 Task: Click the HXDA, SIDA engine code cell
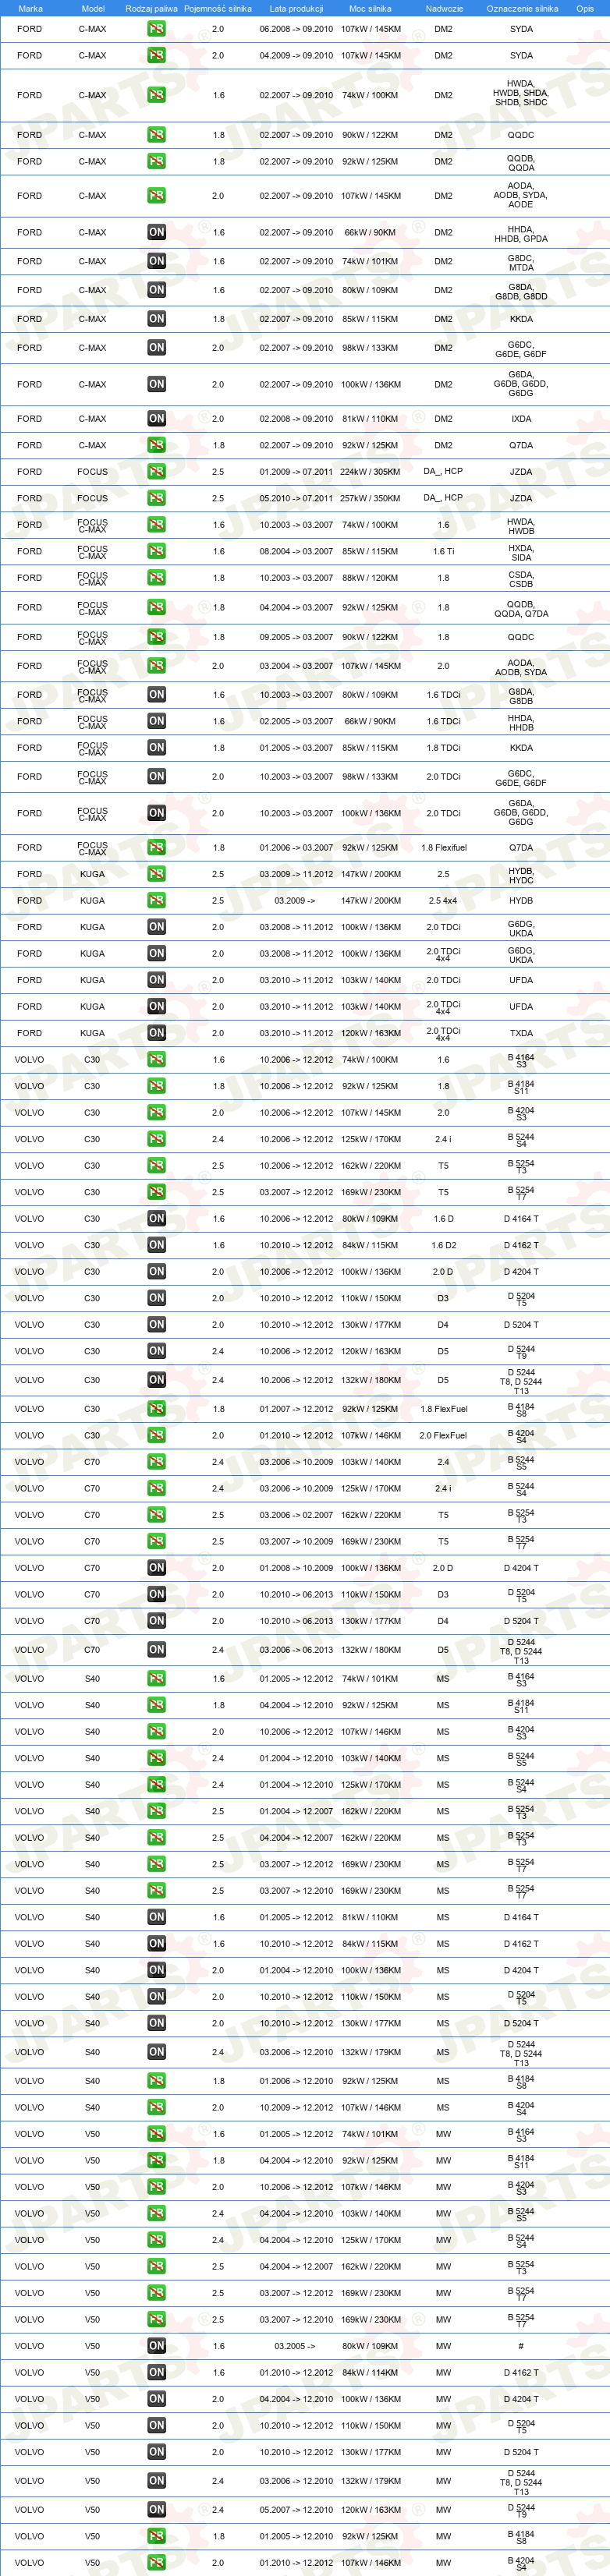521,552
